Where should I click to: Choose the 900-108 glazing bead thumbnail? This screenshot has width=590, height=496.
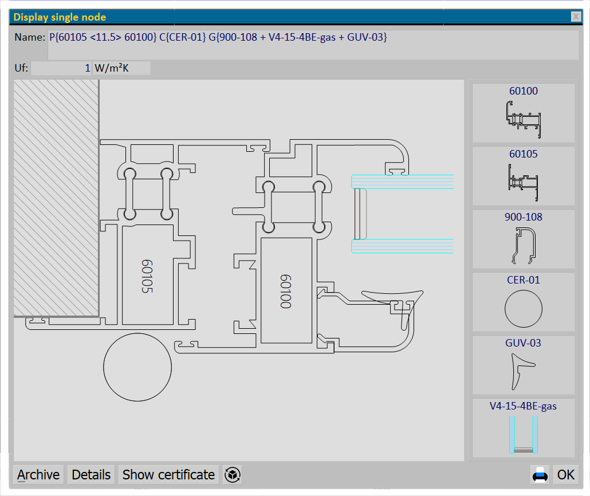[x=523, y=239]
